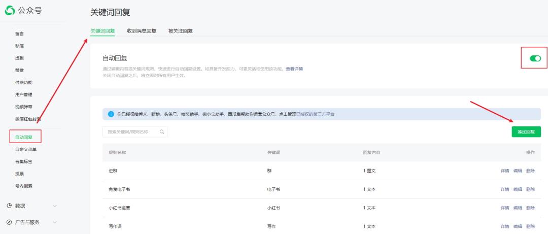Viewport: 548px width, 234px height.
Task: Open 留言 in sidebar
Action: coord(20,34)
